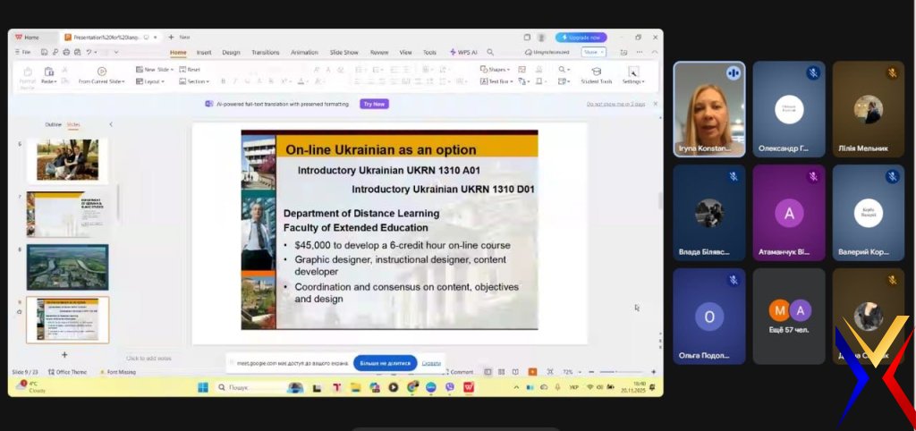Click the Format Painter icon
Screen dimensions: 916x431
[x=27, y=73]
